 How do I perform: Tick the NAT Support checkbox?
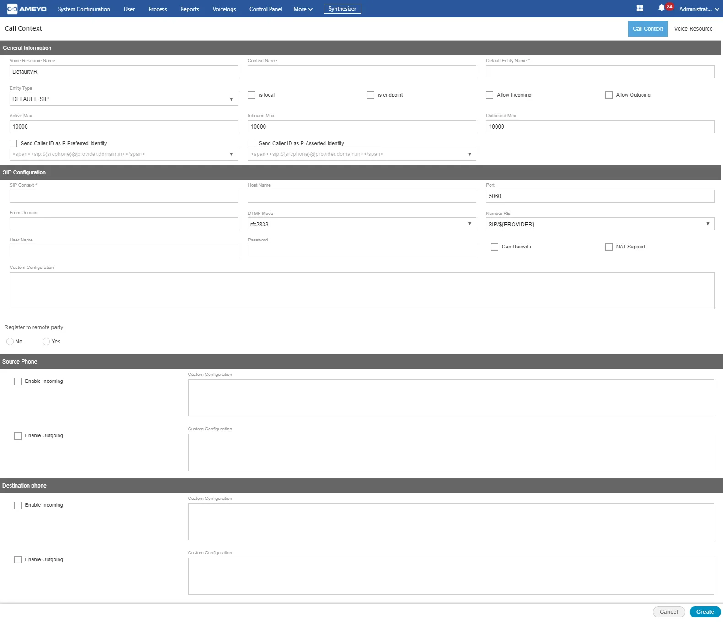click(x=609, y=247)
